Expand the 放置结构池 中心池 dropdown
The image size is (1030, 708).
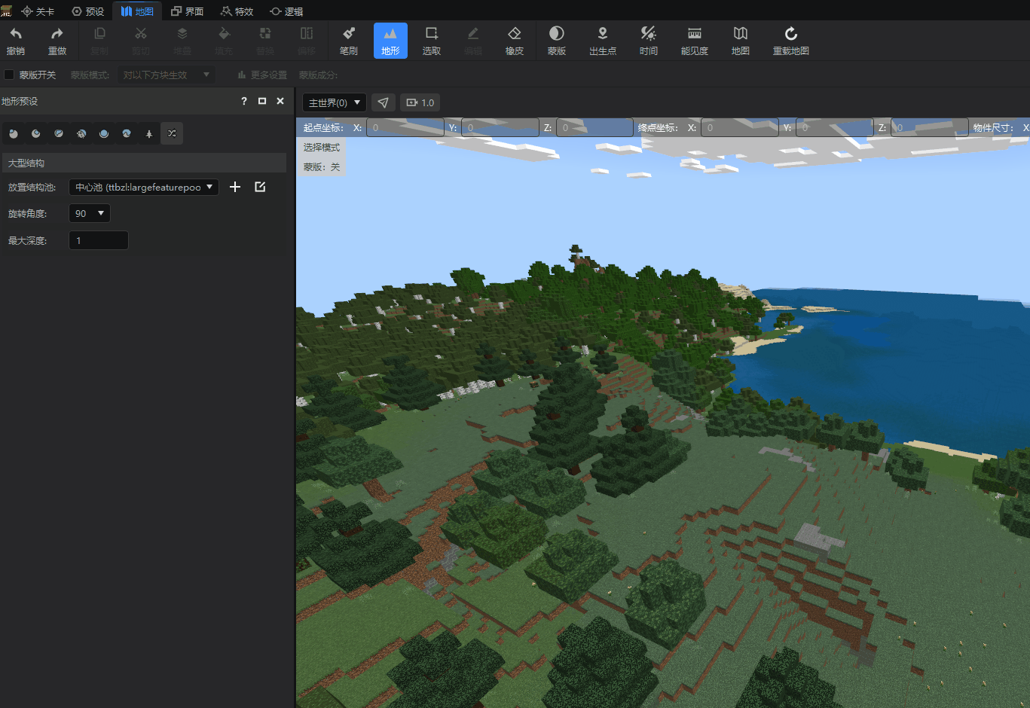point(144,187)
